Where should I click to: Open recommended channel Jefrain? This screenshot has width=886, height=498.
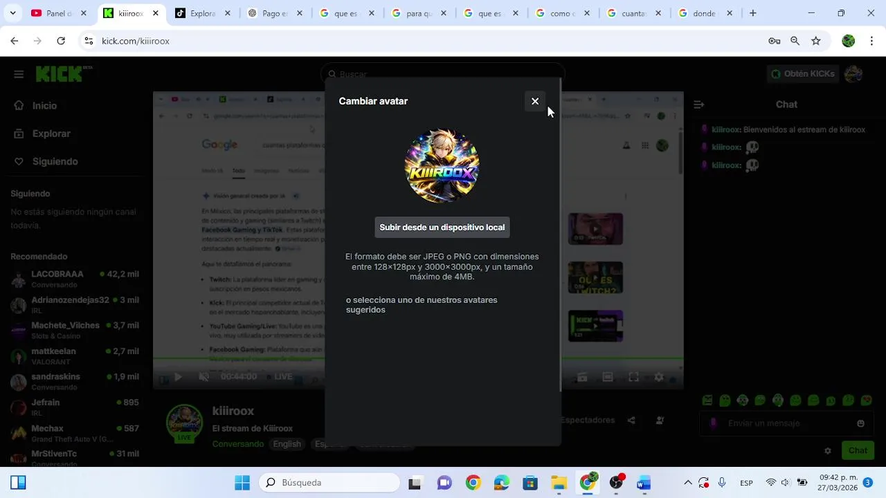click(x=75, y=407)
